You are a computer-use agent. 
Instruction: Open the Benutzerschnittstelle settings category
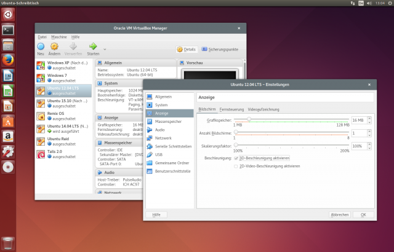170,171
